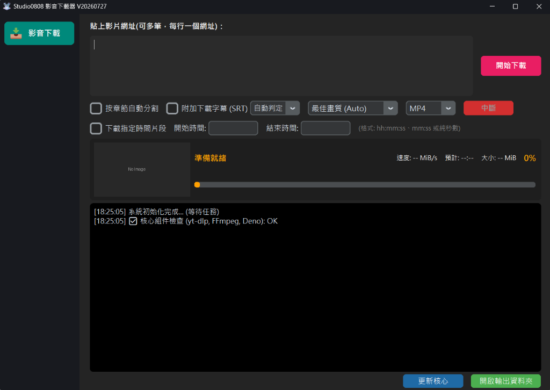Screen dimensions: 550x390
Task: Click the 系統初始化完成 log line
Action: pos(156,212)
